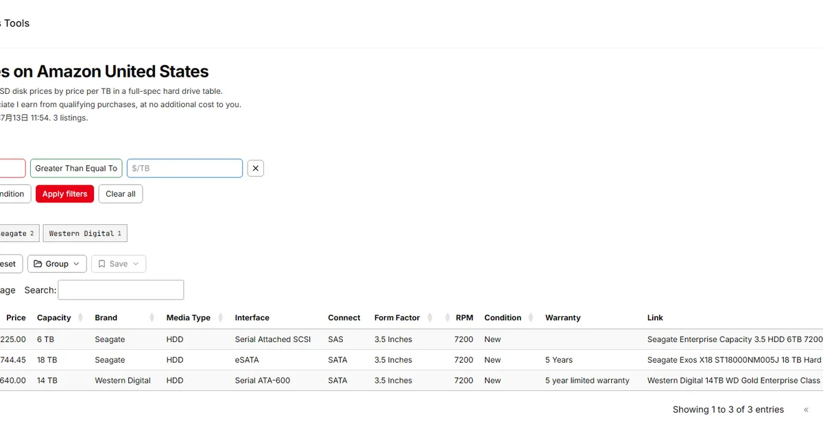Click the Condition column sort arrows

pos(530,317)
